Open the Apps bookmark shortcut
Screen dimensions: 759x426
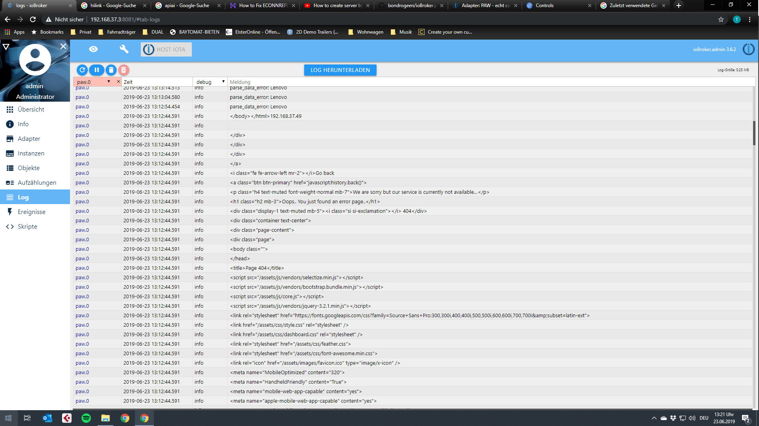(x=15, y=32)
